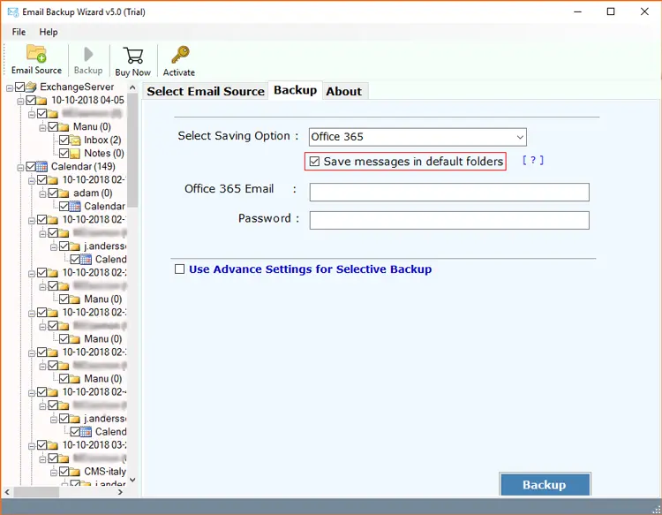The height and width of the screenshot is (515, 662).
Task: Collapse the CMS-italy tree node
Action: (x=54, y=473)
